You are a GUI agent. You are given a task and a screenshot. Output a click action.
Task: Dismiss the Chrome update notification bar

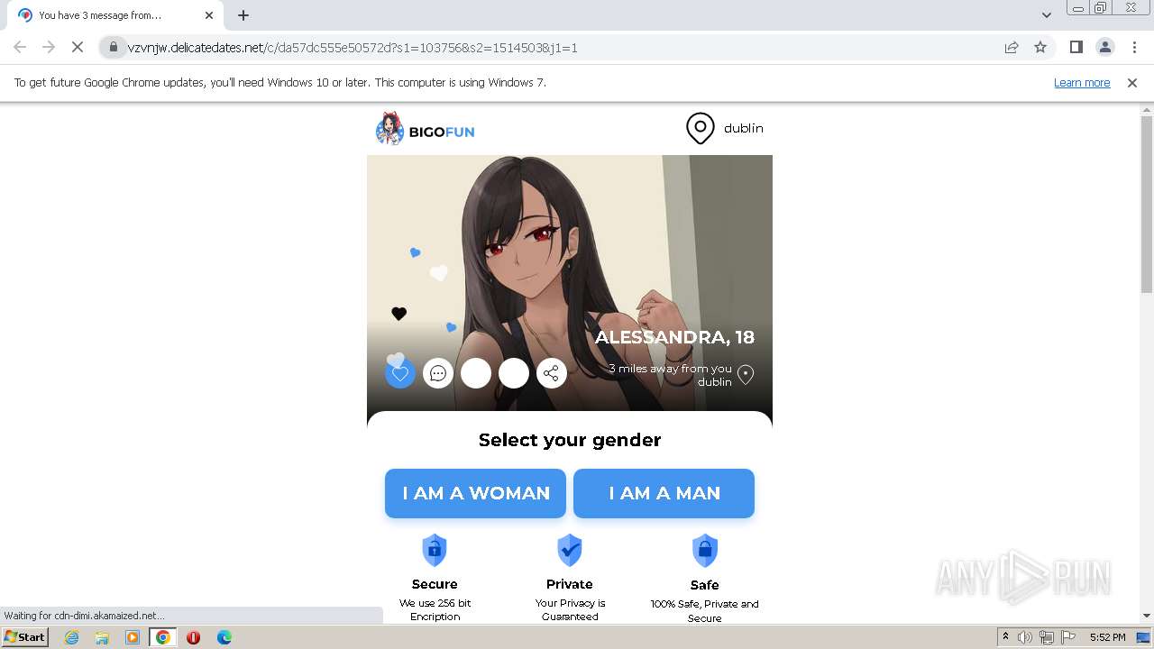pyautogui.click(x=1132, y=82)
